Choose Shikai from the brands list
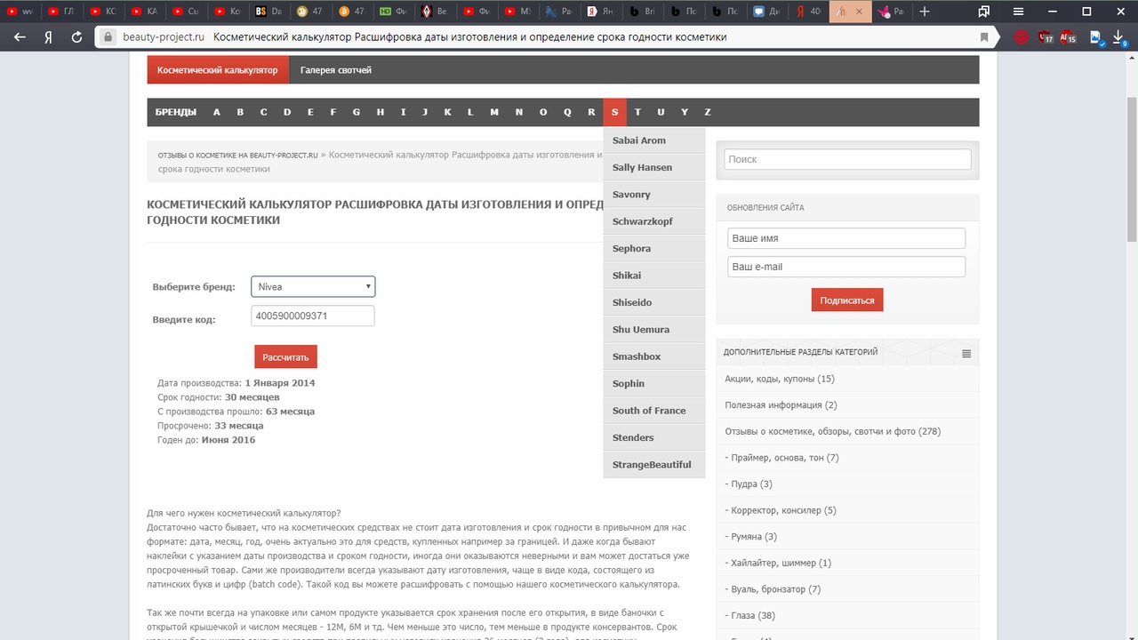Viewport: 1138px width, 640px height. pyautogui.click(x=653, y=276)
